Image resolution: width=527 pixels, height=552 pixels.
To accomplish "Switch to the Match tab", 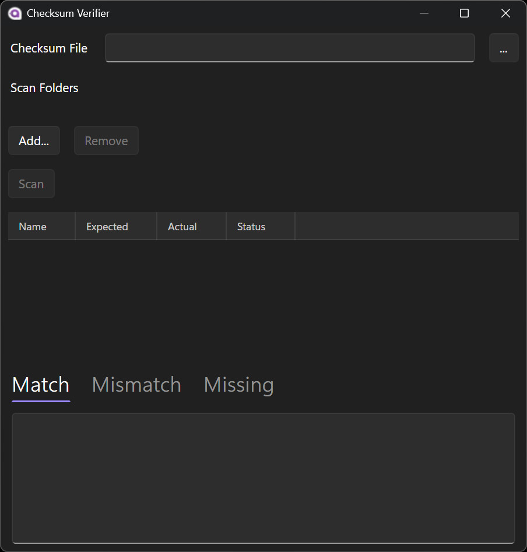I will click(x=41, y=385).
